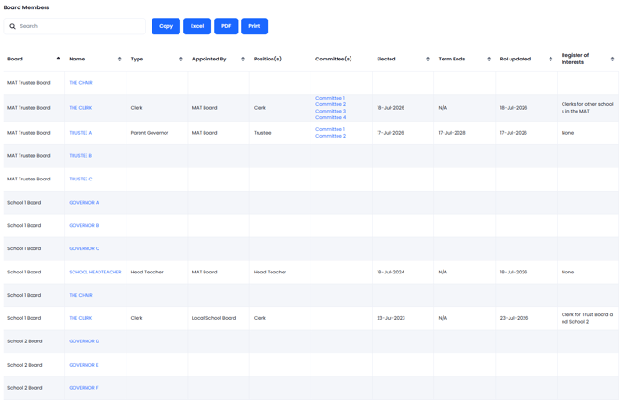Open Committee 1 link in TRUSTEE A row

tap(330, 129)
